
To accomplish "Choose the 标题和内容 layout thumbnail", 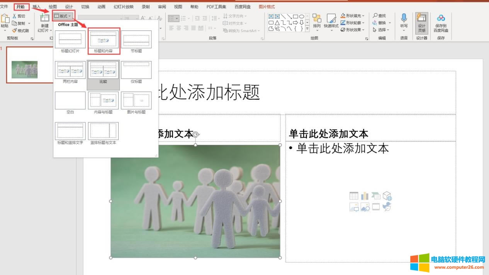I will pos(103,40).
